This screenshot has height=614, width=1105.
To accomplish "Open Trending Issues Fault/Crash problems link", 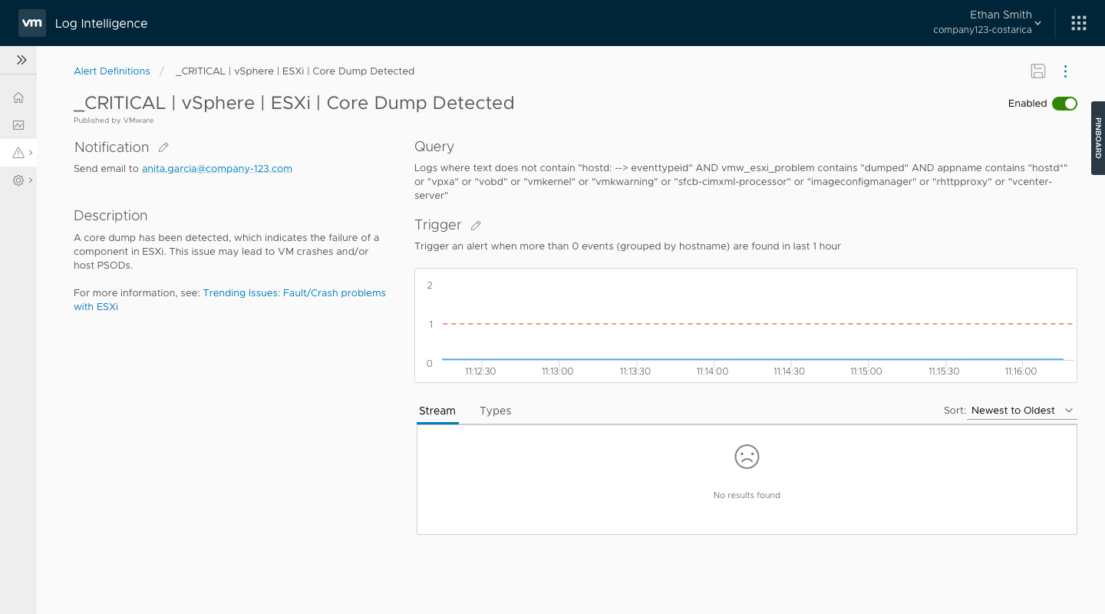I will click(x=229, y=299).
